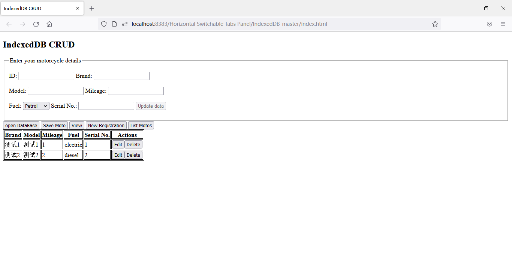Click Edit on the 测试1 row
This screenshot has height=276, width=512.
[118, 144]
